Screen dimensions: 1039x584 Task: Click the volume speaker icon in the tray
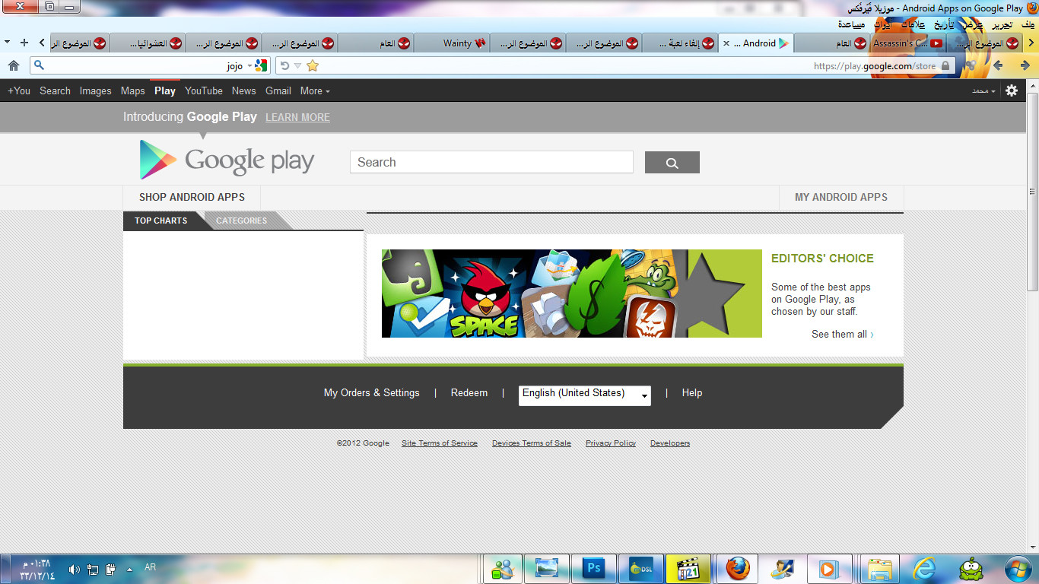click(x=74, y=569)
